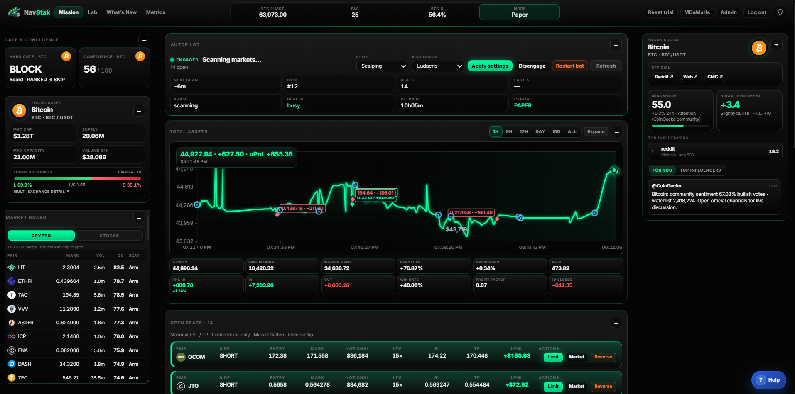
Task: Click Bitcoin icon in Hard Gate card
Action: (66, 56)
